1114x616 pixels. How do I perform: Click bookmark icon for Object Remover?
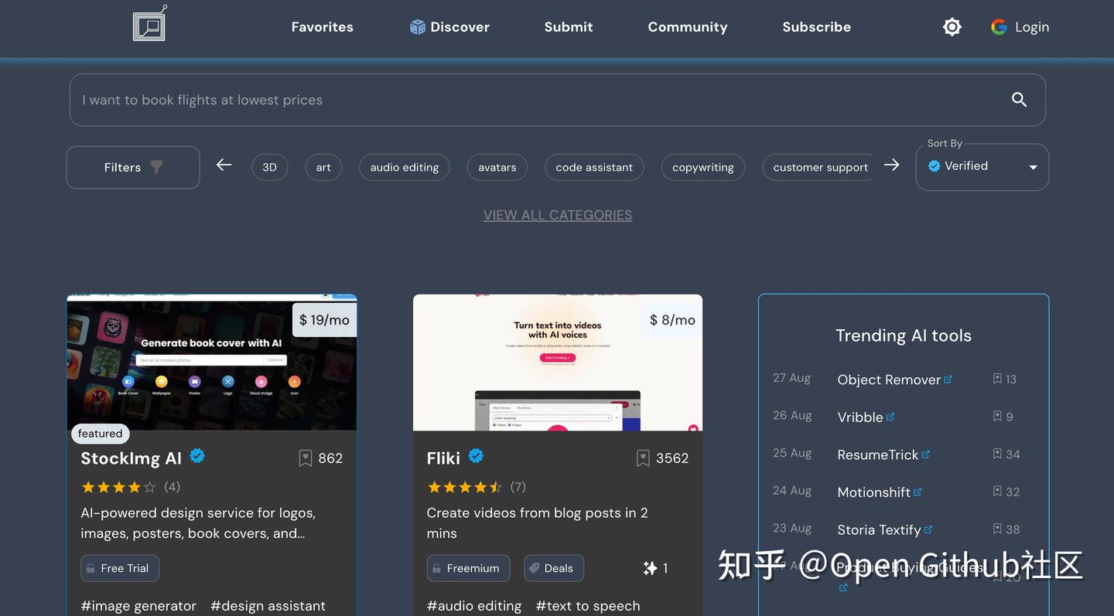[997, 379]
